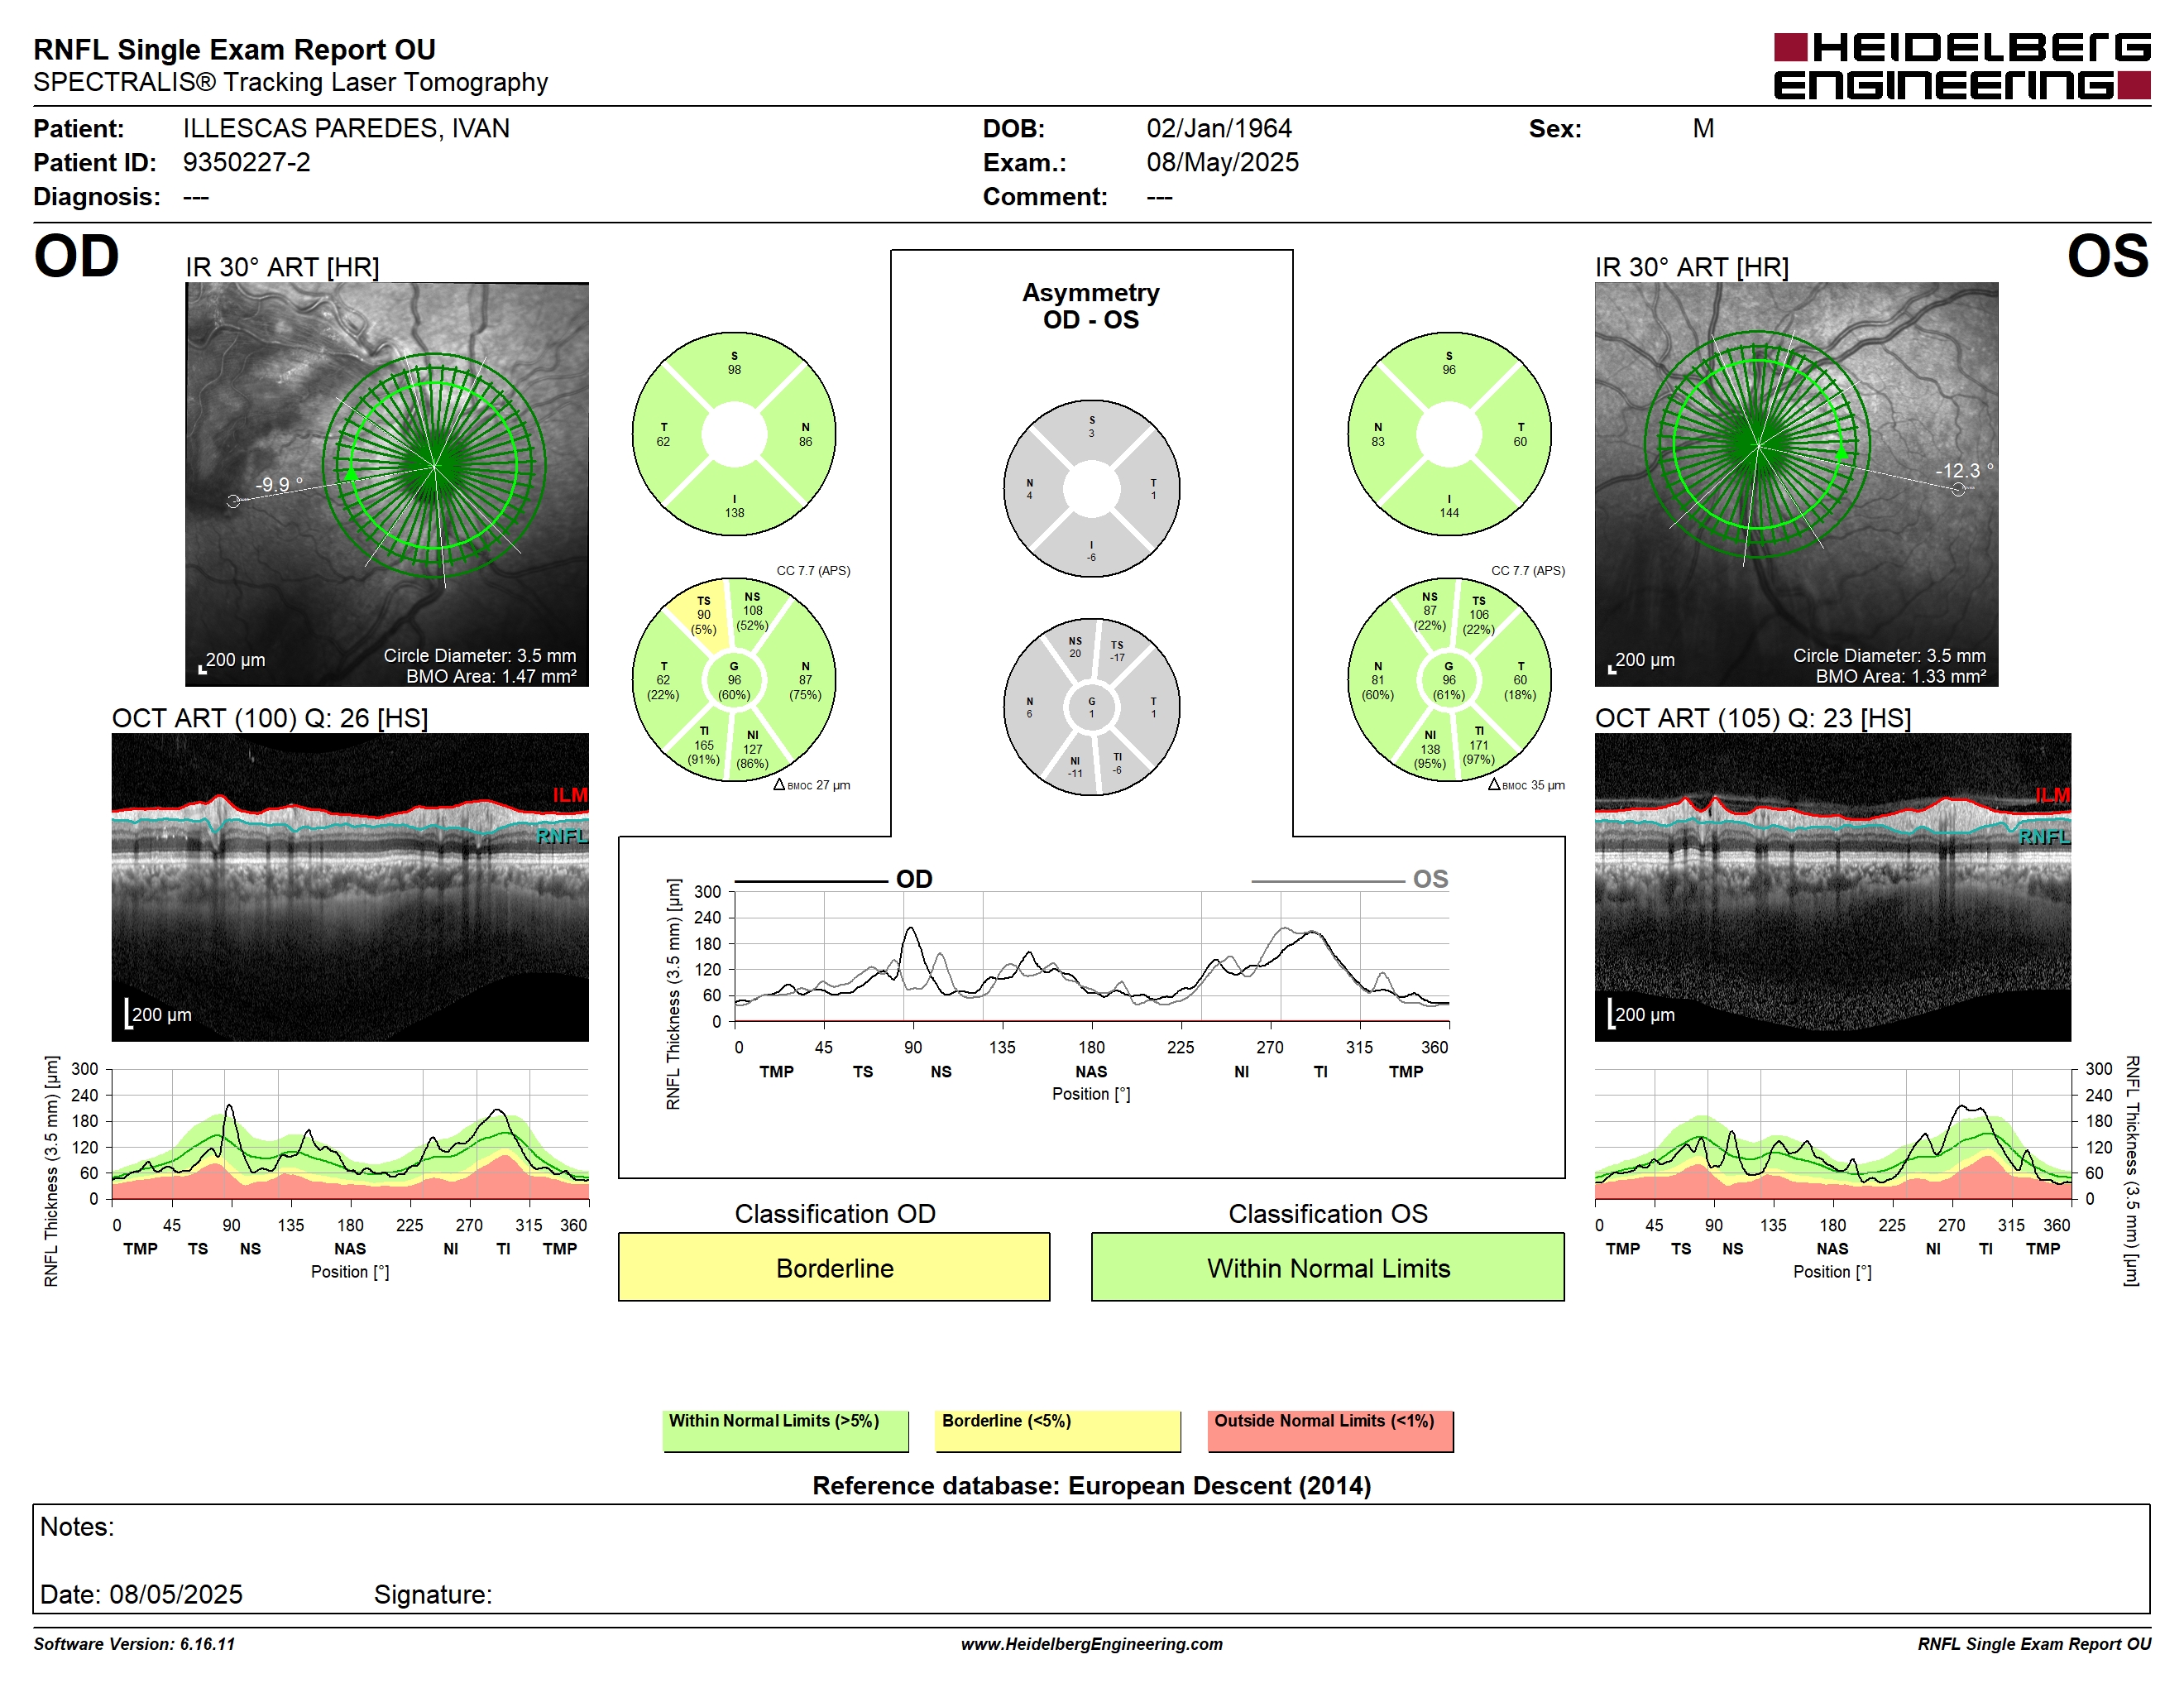Click the OCT ART (105) Q: 23 [HS] label
Image resolution: width=2184 pixels, height=1688 pixels.
tap(1753, 718)
